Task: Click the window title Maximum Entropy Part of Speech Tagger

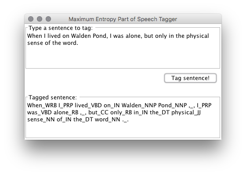Action: (x=123, y=19)
